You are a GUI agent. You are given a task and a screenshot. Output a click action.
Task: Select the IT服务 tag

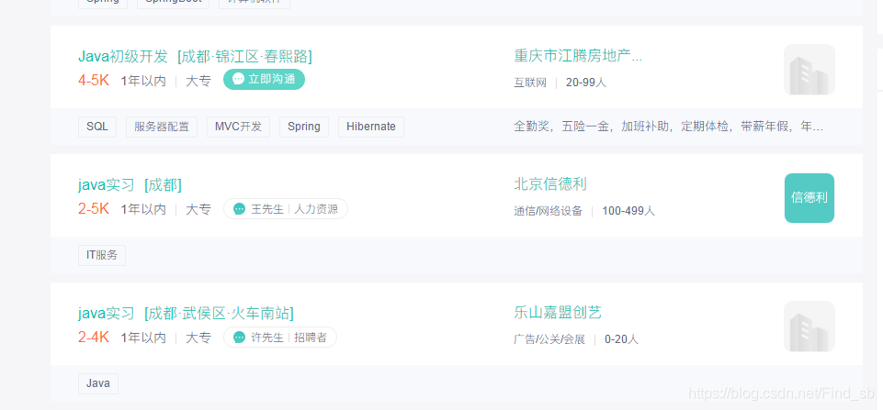(102, 255)
